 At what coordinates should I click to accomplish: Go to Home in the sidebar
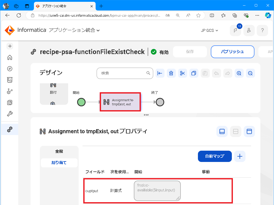[10, 57]
